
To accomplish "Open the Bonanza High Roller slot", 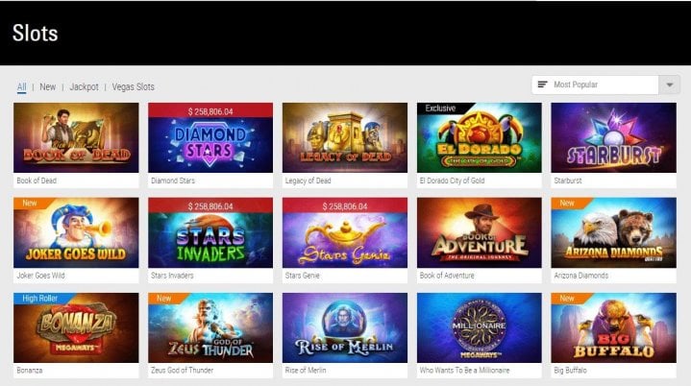I will (x=76, y=327).
